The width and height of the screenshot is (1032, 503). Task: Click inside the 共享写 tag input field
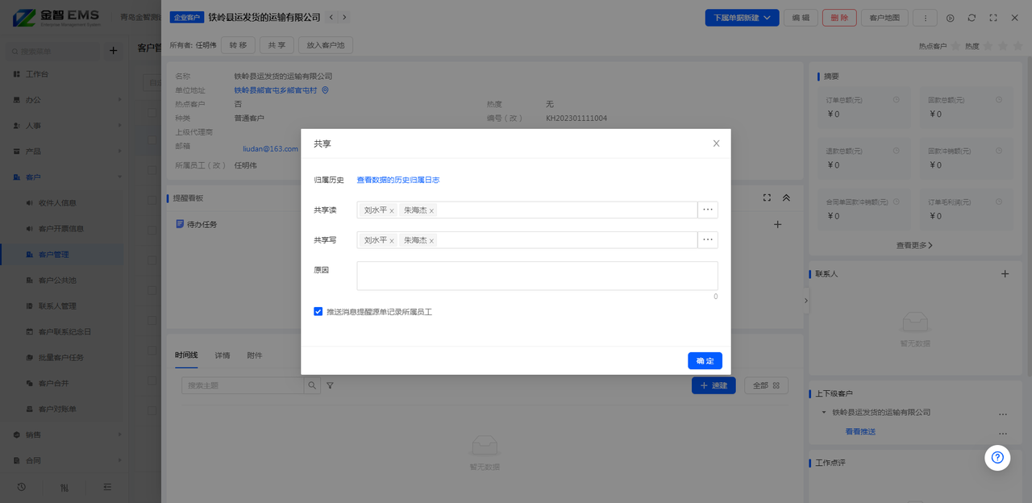tap(527, 239)
